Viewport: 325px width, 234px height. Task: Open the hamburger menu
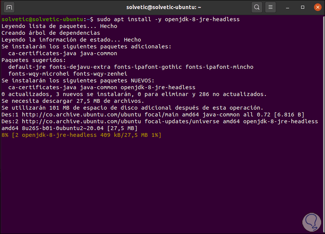point(270,7)
